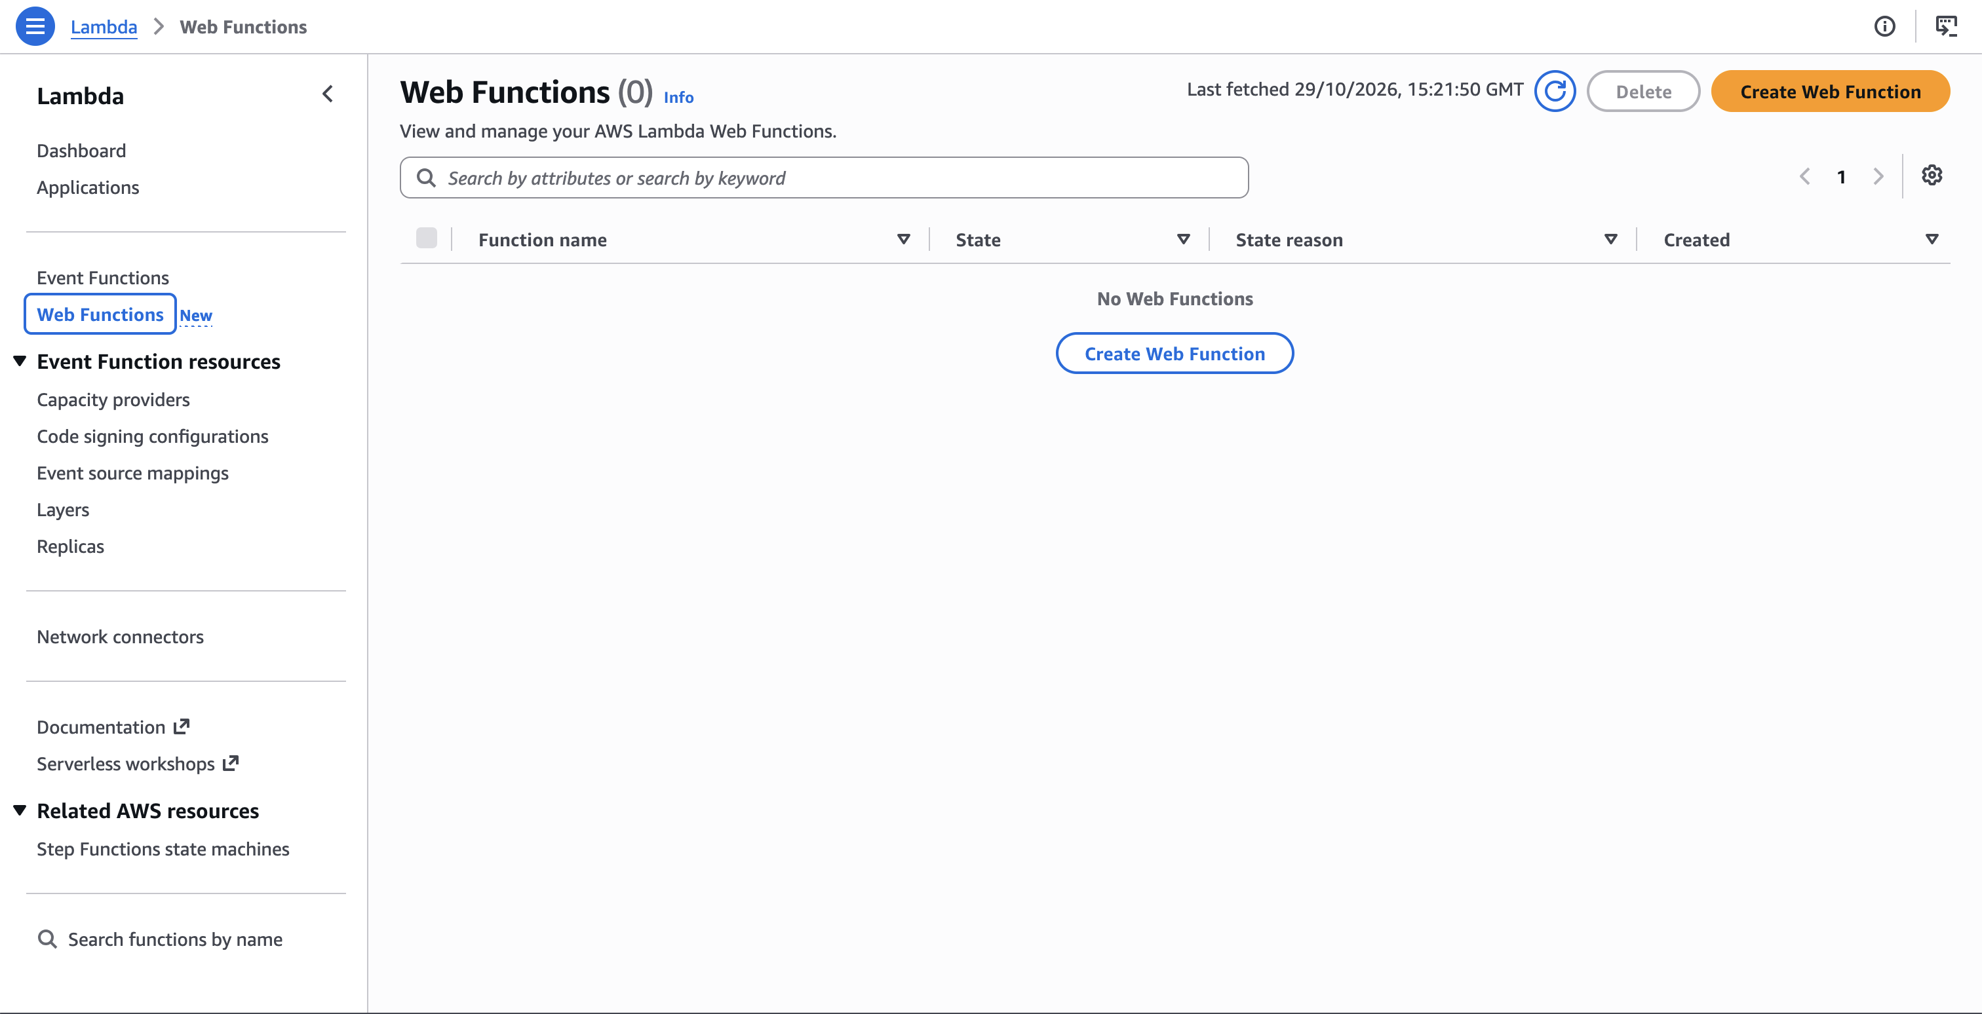Image resolution: width=1982 pixels, height=1014 pixels.
Task: Sort by Created column arrow
Action: [1932, 240]
